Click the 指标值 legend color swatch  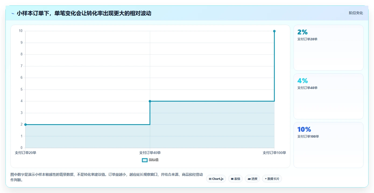[x=145, y=160]
